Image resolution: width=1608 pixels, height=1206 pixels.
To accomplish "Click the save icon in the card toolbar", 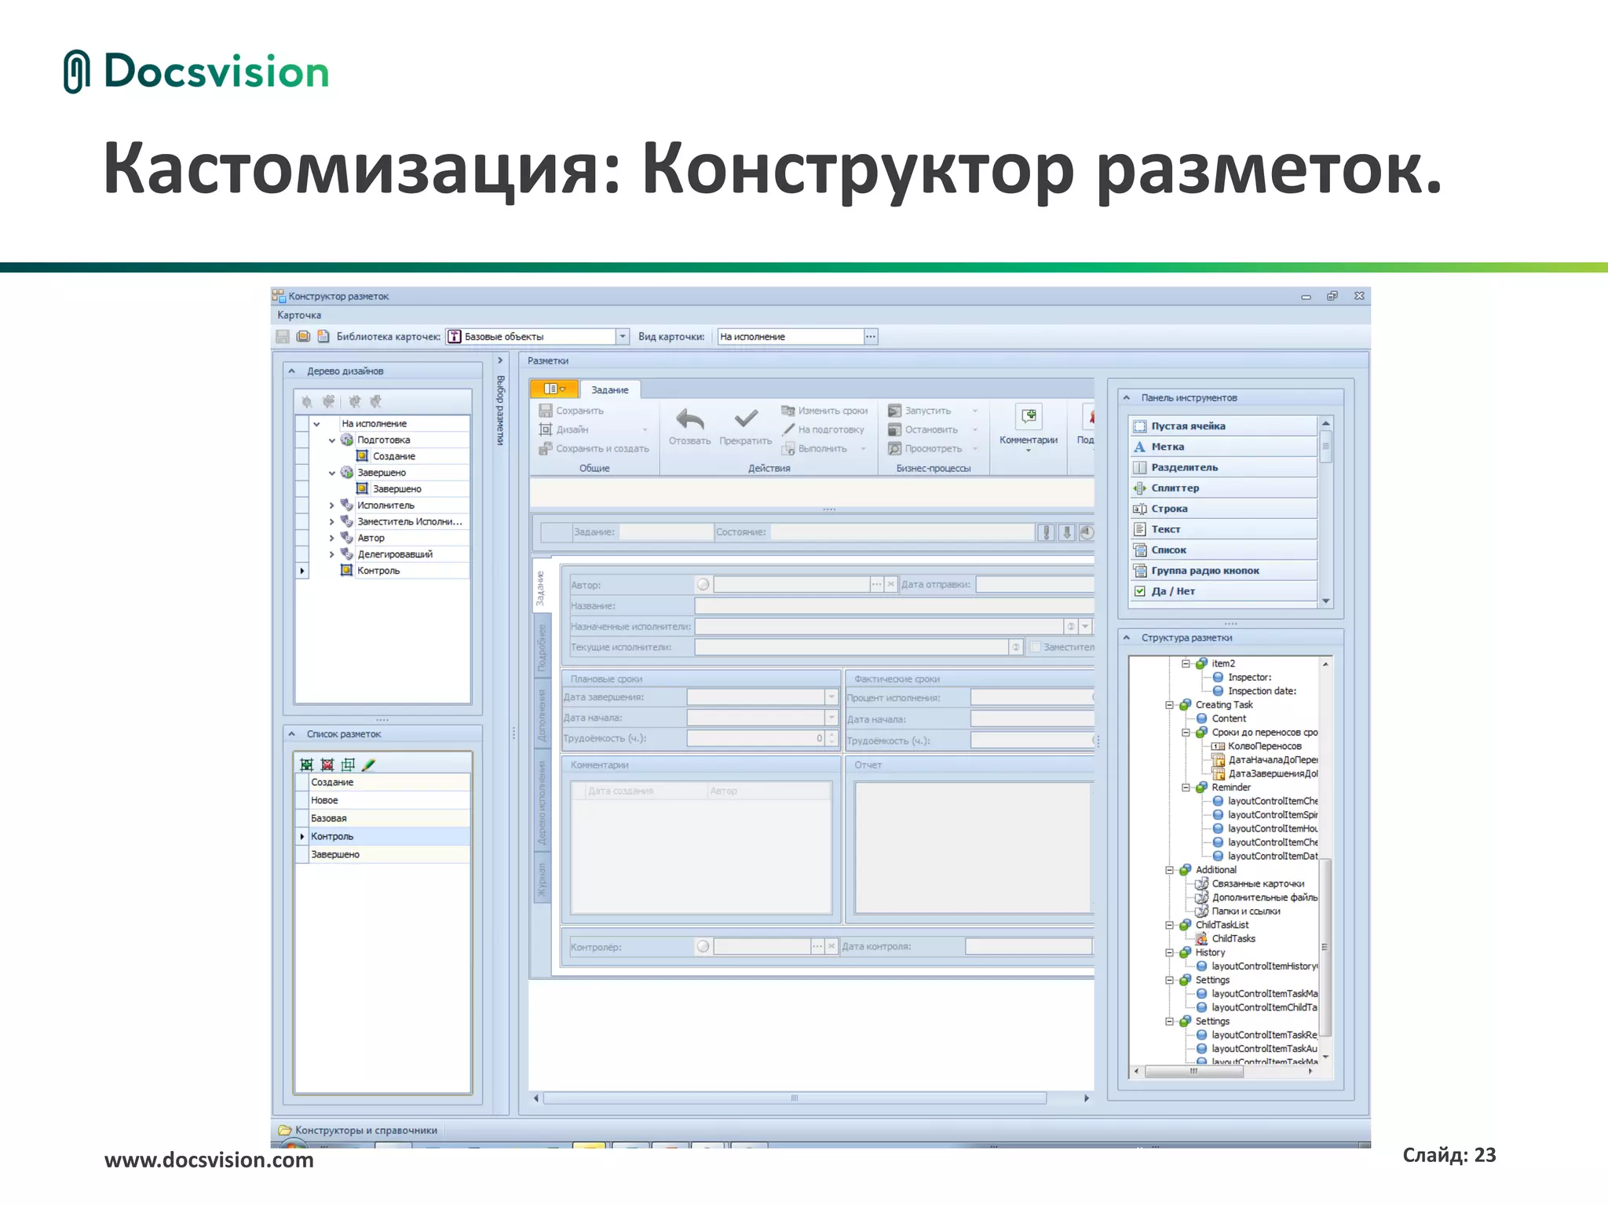I will click(x=283, y=336).
